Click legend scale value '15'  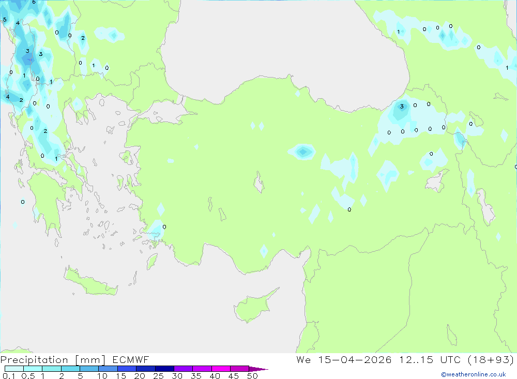(121, 376)
